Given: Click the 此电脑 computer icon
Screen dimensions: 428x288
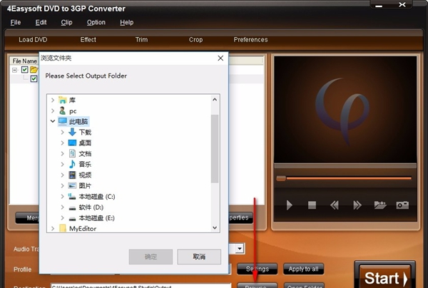Looking at the screenshot, I should tap(63, 121).
